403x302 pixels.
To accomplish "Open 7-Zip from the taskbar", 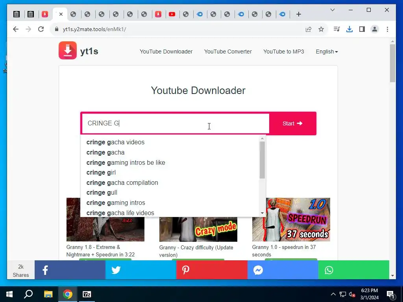I will pos(87,294).
